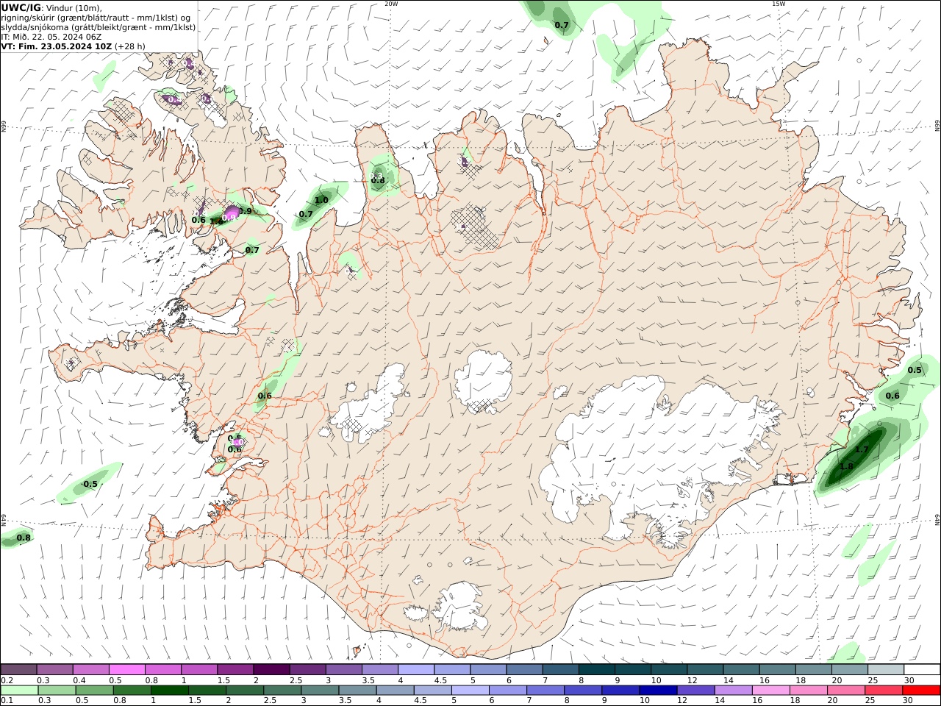Click the 0.9 precipitation value beside the magenta cell
This screenshot has width=941, height=706.
pos(246,211)
